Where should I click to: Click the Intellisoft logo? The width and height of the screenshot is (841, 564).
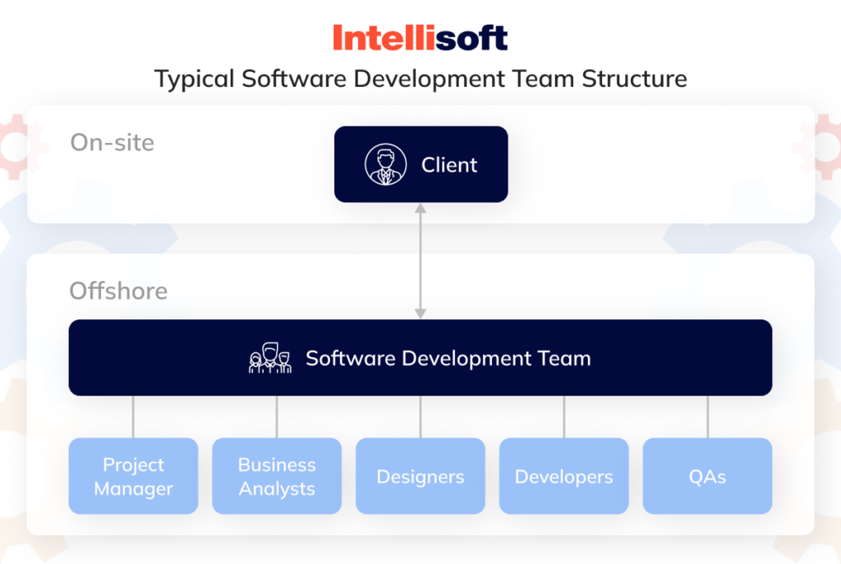click(420, 36)
